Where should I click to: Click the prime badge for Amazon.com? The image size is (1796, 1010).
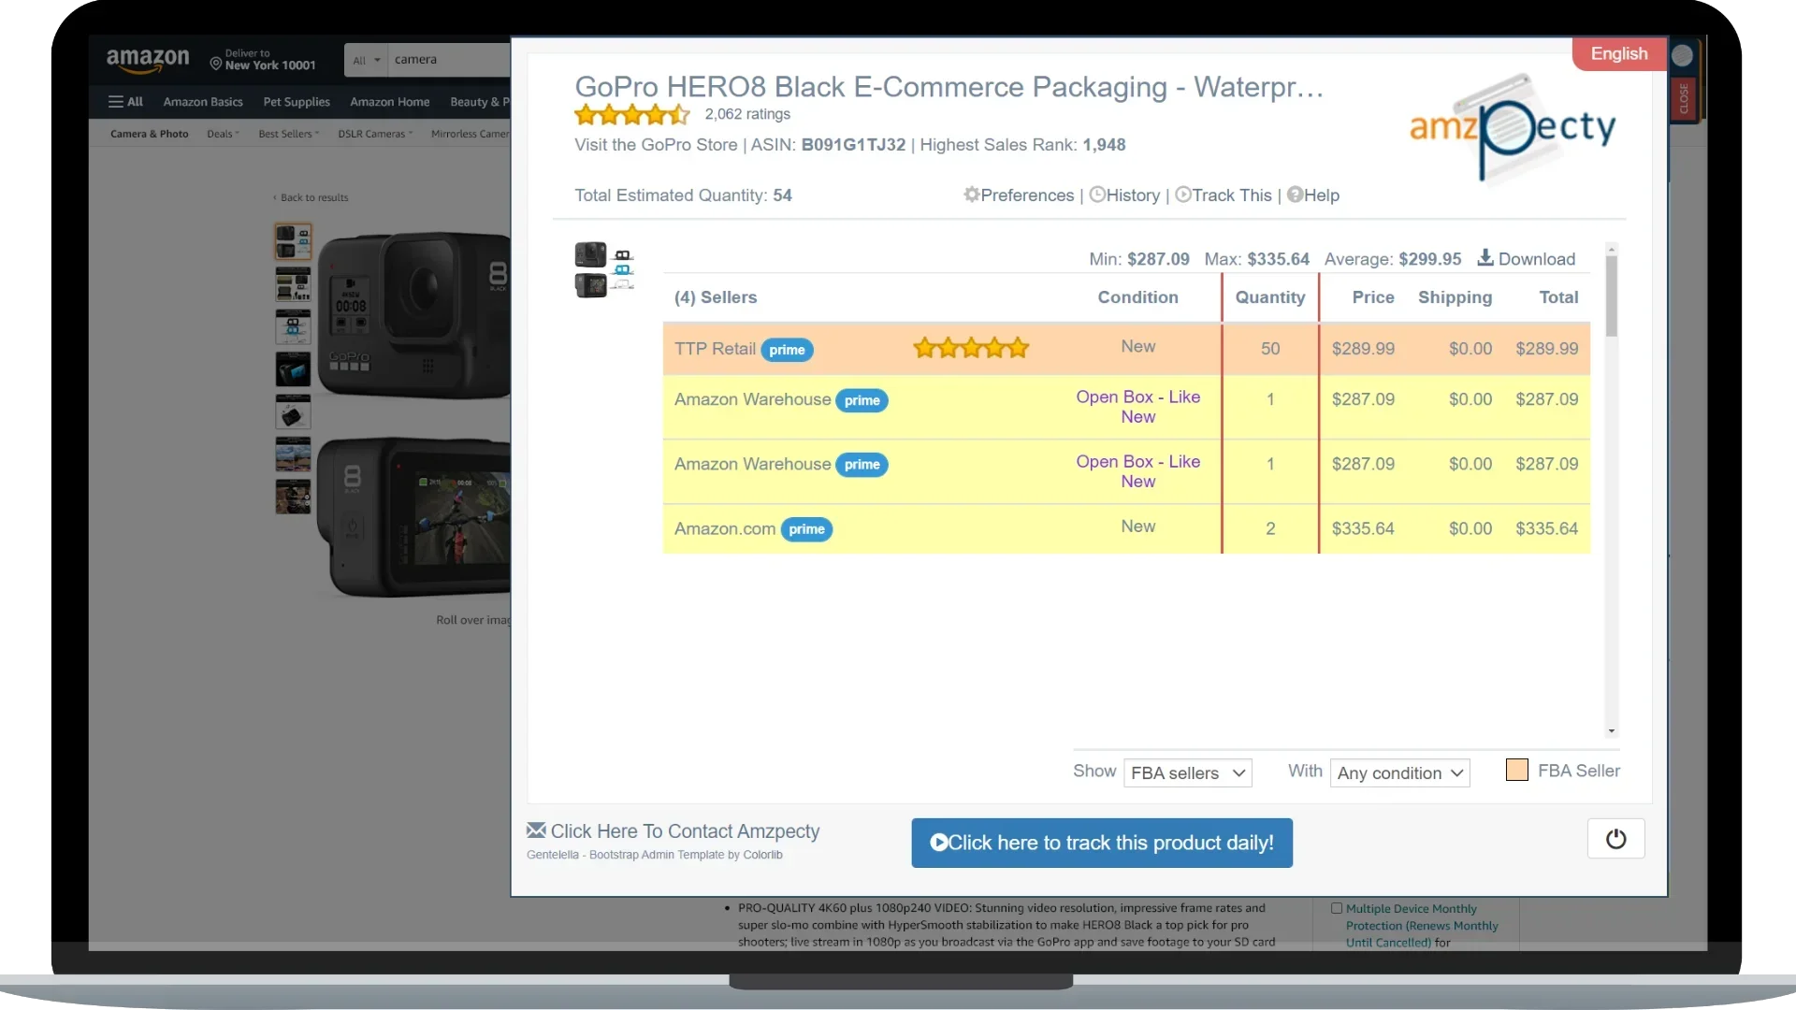pyautogui.click(x=806, y=529)
